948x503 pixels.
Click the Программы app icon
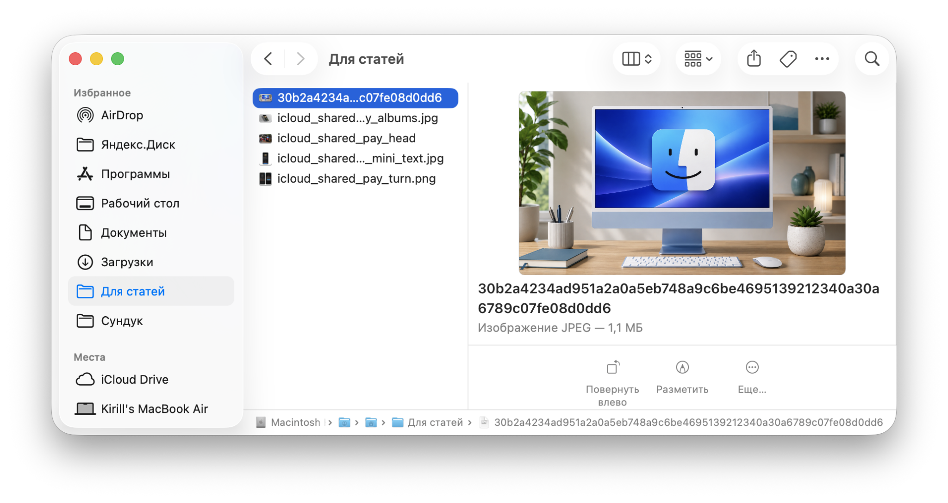click(x=85, y=174)
